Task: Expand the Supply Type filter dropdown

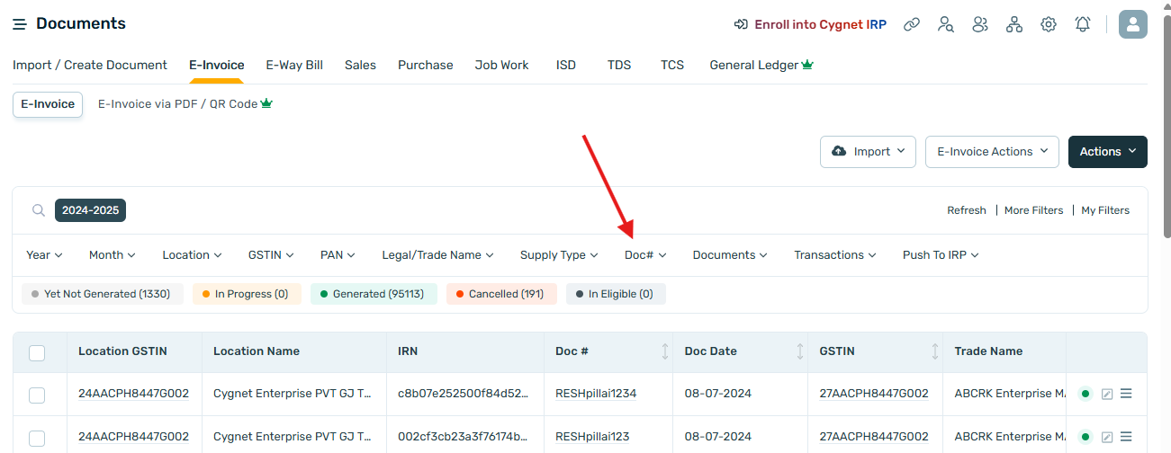Action: pos(558,255)
